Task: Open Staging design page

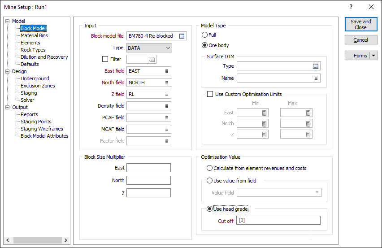Action: pos(29,93)
